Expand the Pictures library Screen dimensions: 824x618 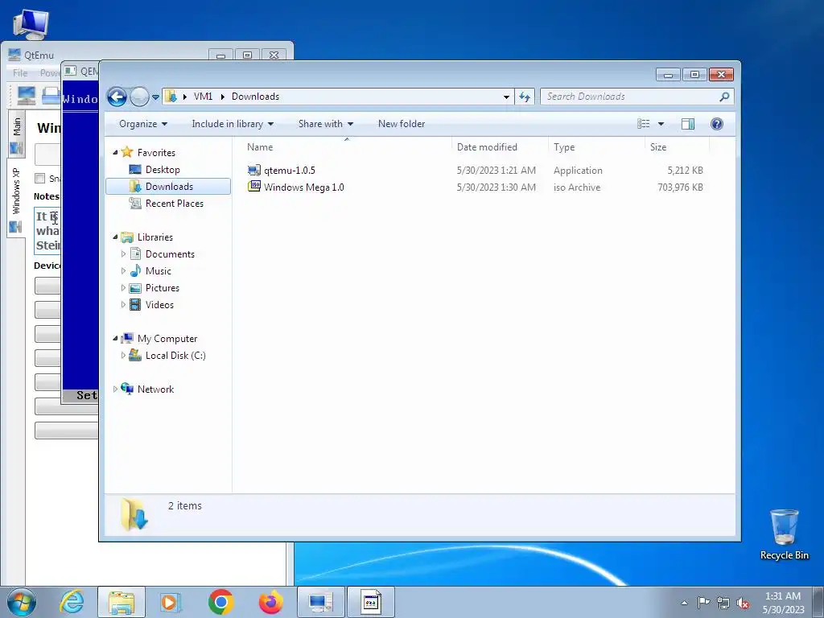tap(123, 287)
